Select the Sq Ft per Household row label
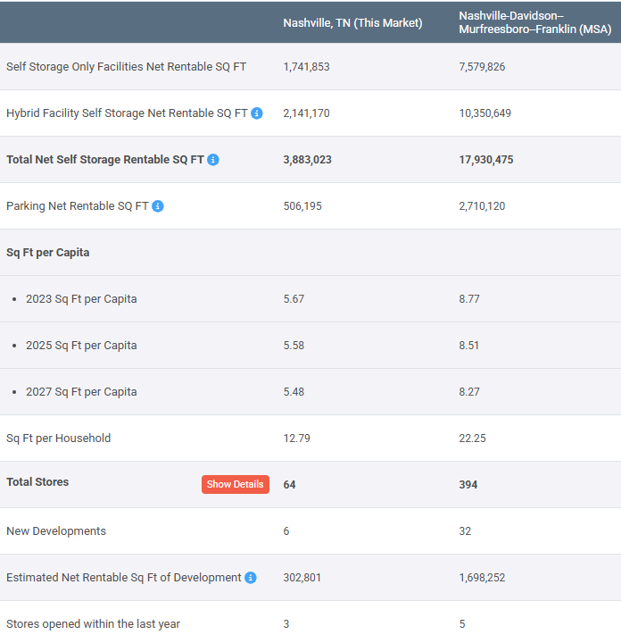Screen dimensions: 621x643 pos(59,438)
